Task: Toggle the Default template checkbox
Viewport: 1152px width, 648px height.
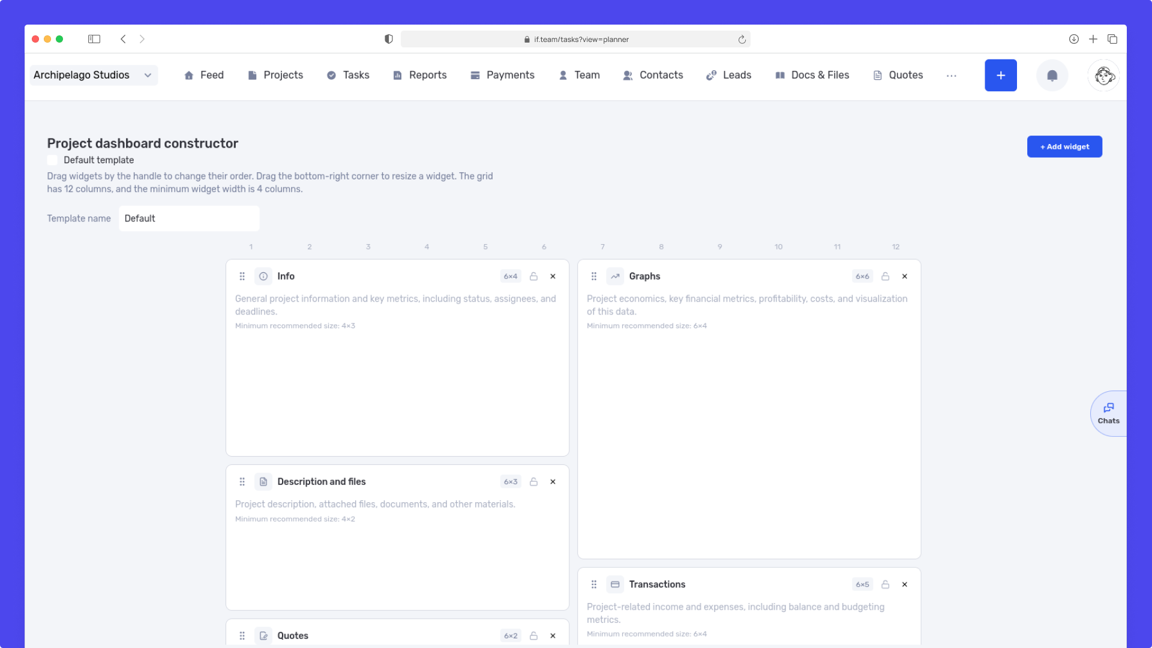Action: [x=52, y=160]
